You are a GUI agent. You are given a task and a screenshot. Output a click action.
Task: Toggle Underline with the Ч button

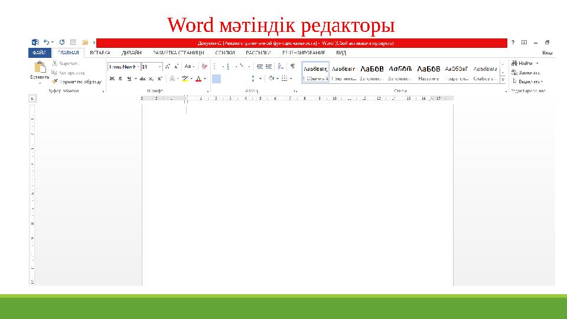pos(129,79)
